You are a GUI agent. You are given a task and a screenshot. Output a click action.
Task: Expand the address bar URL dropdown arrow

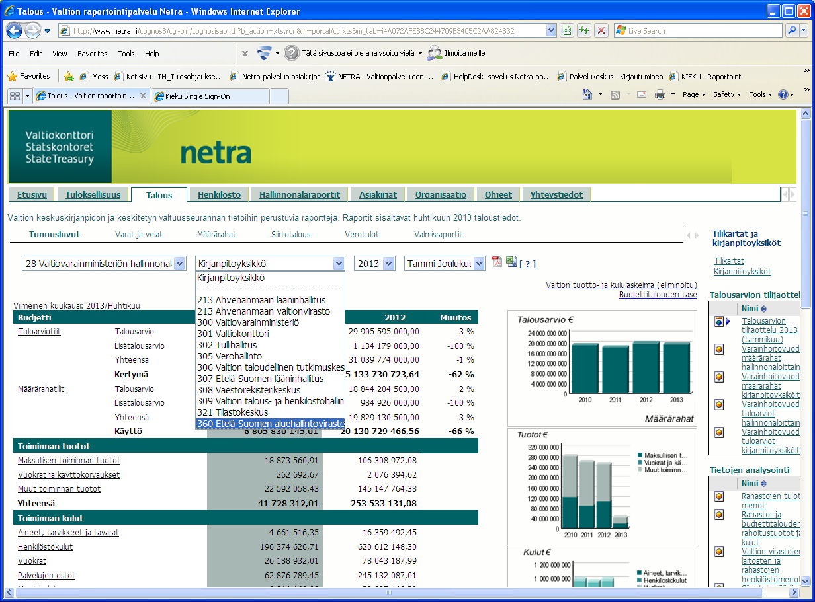(551, 30)
